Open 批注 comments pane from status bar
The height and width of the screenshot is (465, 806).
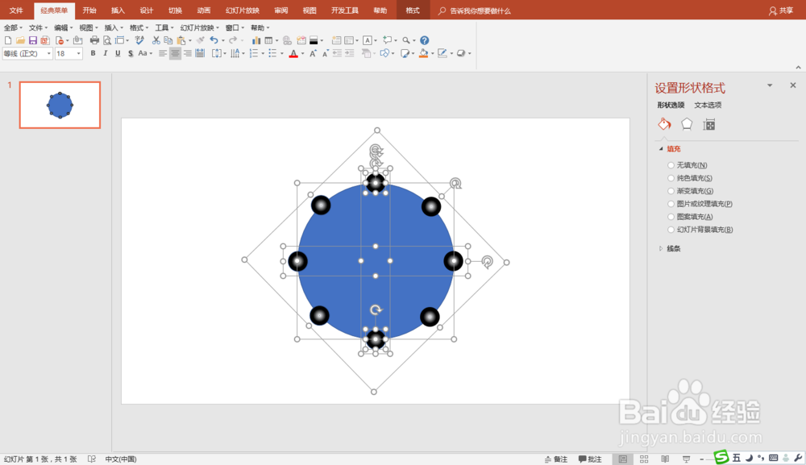[x=590, y=459]
